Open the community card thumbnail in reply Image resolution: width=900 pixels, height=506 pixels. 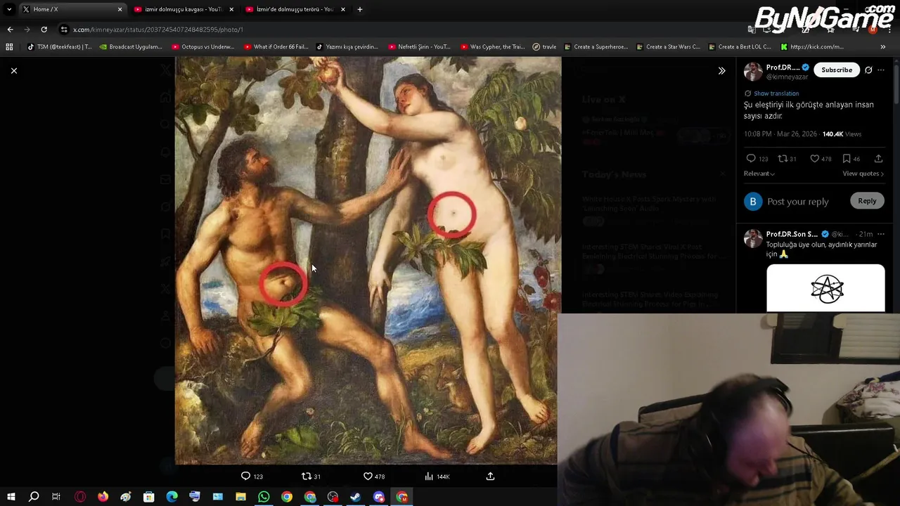click(825, 288)
